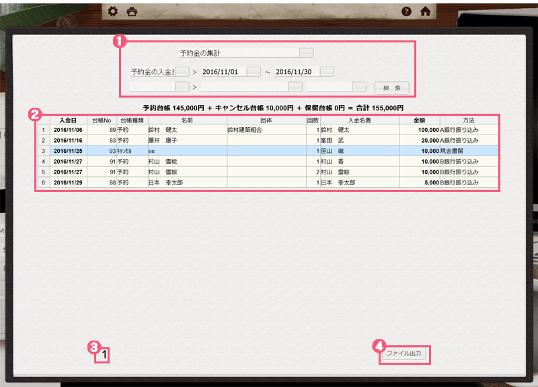Return home via the house icon
538x387 pixels.
[426, 11]
